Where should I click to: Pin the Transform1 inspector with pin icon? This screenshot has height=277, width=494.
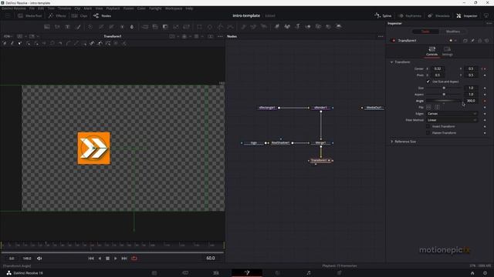click(472, 41)
